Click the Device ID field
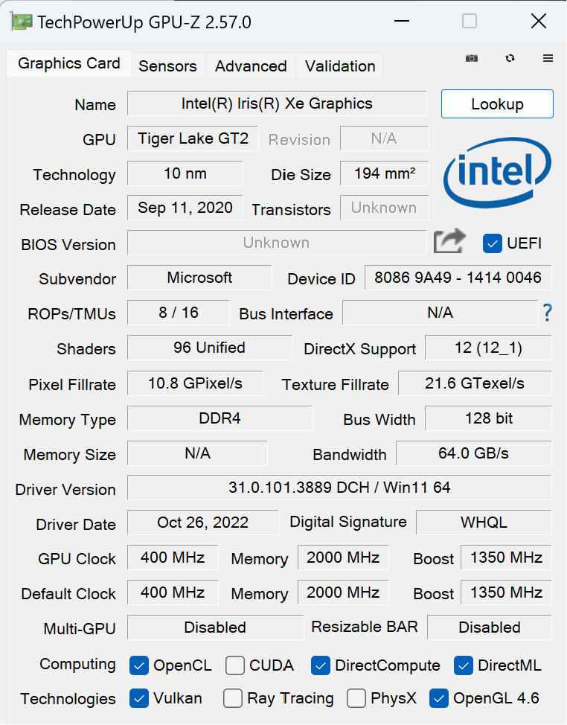 (x=458, y=278)
